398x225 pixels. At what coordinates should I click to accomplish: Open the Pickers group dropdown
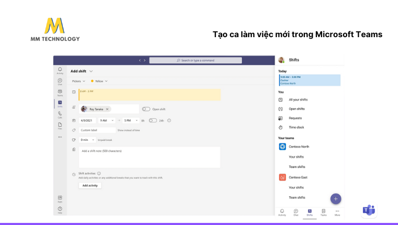click(79, 81)
